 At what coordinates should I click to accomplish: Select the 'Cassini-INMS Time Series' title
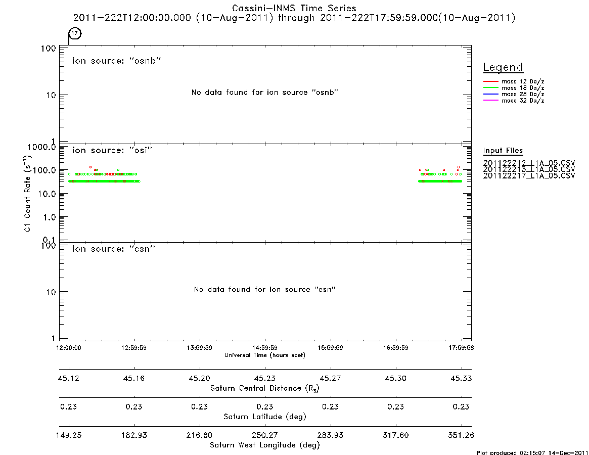[x=294, y=8]
